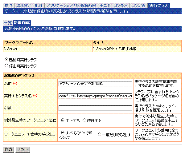
Task: Switch to the ログ参照 tab
Action: tap(120, 6)
